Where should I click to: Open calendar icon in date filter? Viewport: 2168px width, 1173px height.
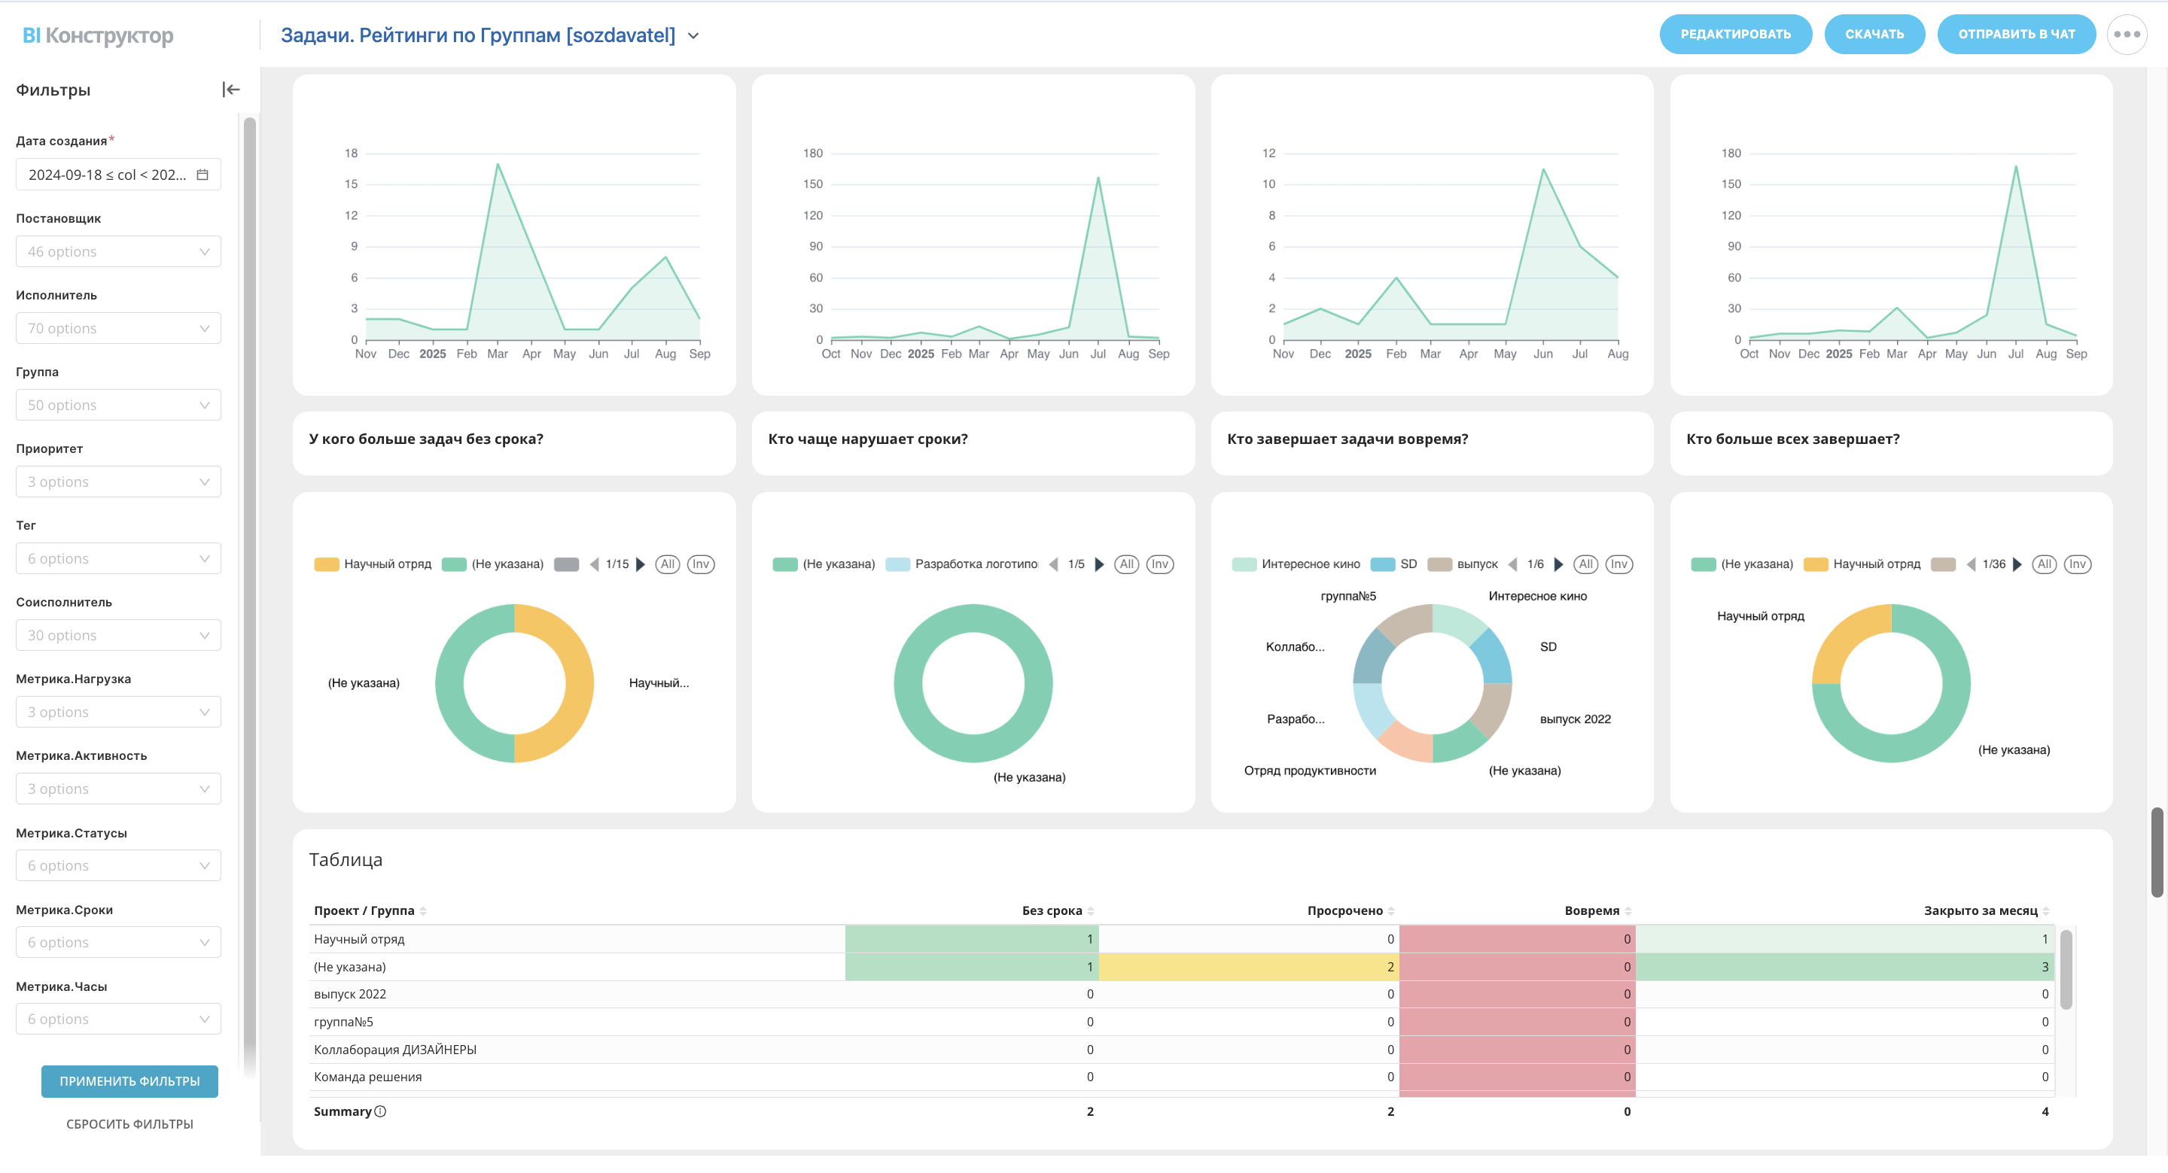tap(202, 175)
